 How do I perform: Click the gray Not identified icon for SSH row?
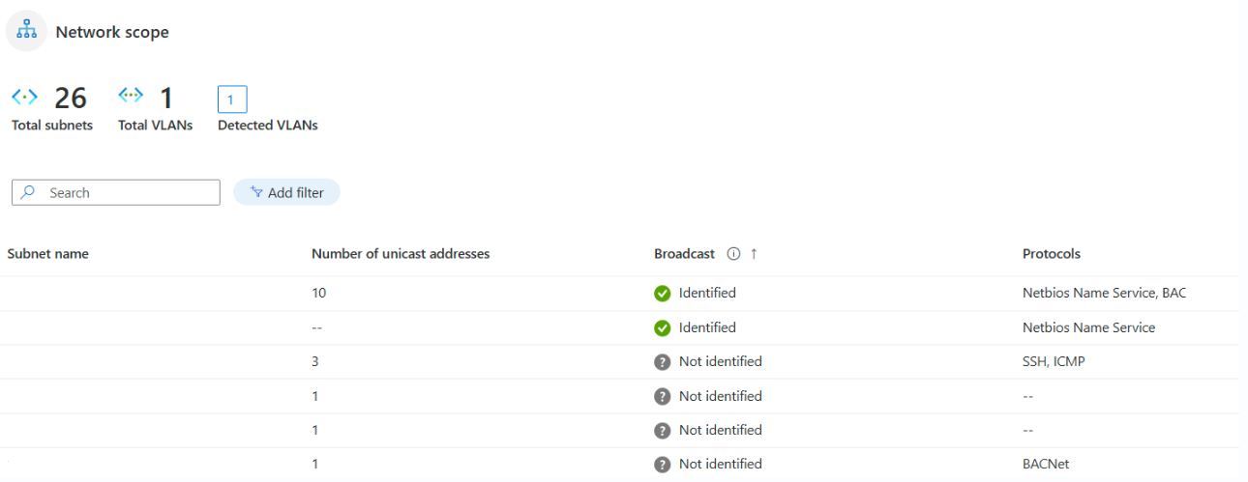(663, 362)
